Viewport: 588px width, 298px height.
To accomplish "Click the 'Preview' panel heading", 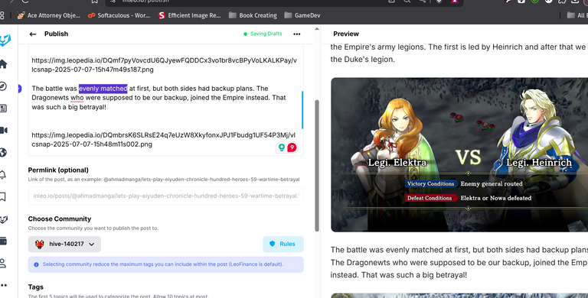I will point(346,34).
